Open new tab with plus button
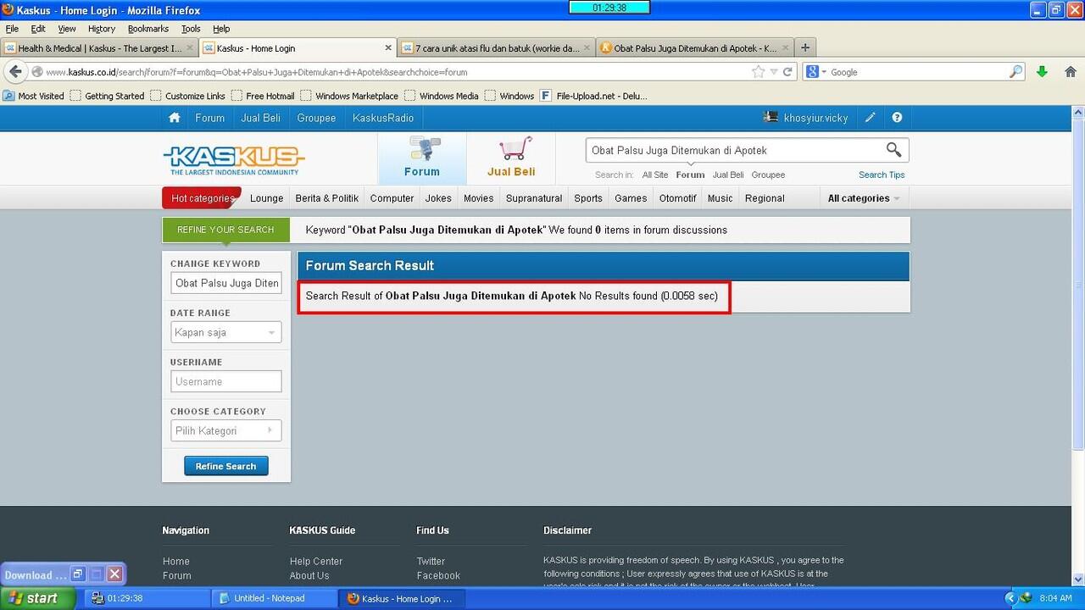Screen dimensions: 1085x610 pos(805,48)
